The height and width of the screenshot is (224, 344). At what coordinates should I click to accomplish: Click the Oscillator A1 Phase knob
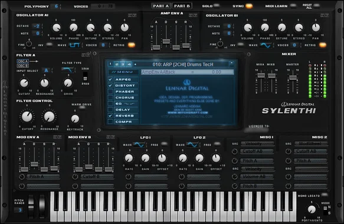74,28
